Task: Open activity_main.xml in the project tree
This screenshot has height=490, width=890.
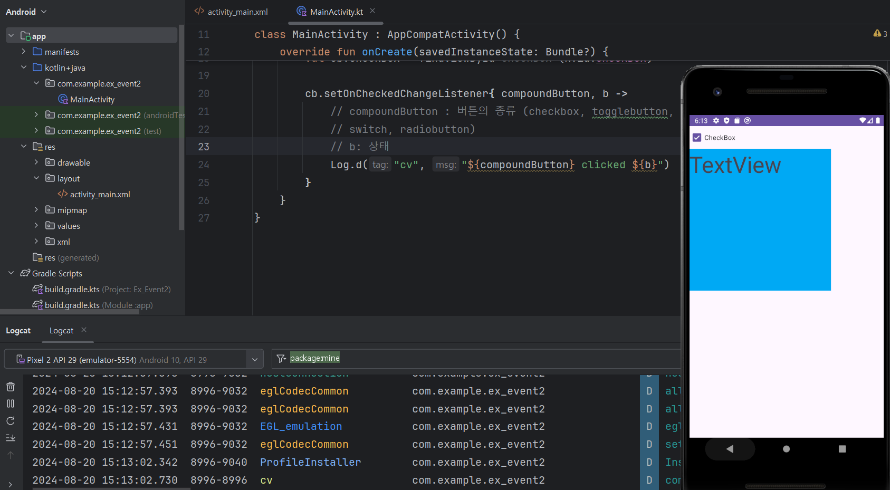Action: point(100,194)
